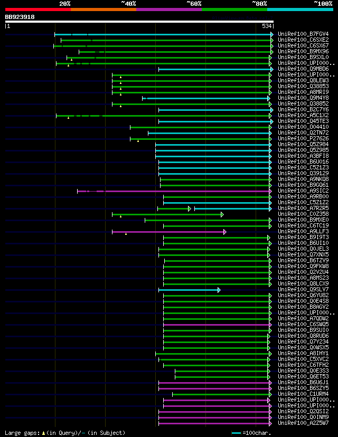Open hit UniRef100_Q9MBD6
The height and width of the screenshot is (437, 338).
pos(303,69)
